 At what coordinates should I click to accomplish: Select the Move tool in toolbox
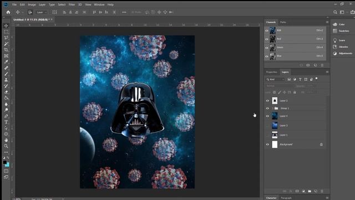pyautogui.click(x=6, y=26)
